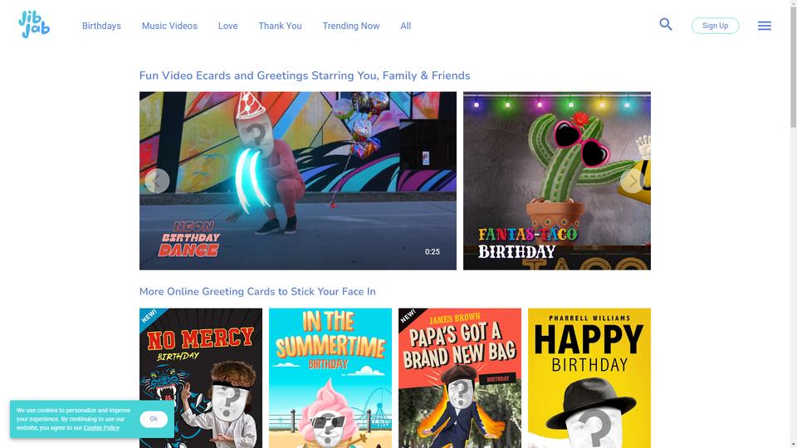
Task: Select the All category
Action: click(x=406, y=26)
